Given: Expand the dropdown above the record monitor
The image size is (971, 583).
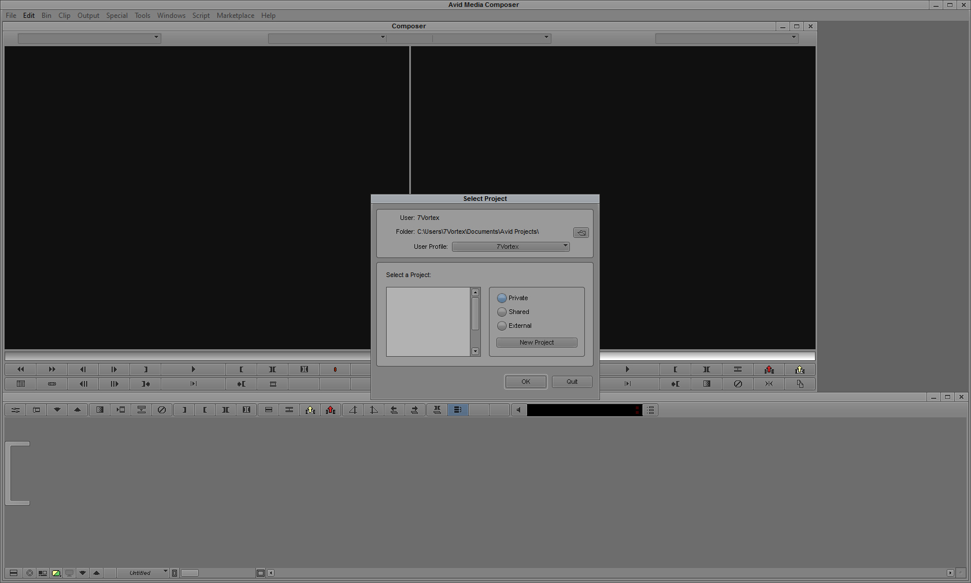Looking at the screenshot, I should click(491, 38).
